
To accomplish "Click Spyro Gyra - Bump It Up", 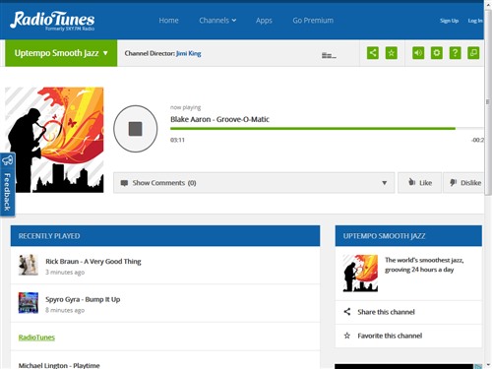I will [83, 299].
